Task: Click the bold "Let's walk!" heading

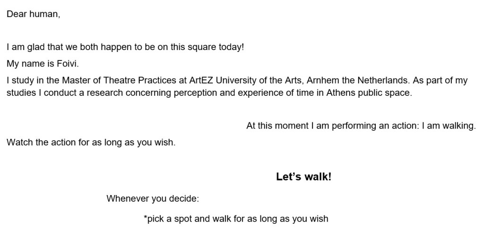Action: pyautogui.click(x=303, y=177)
